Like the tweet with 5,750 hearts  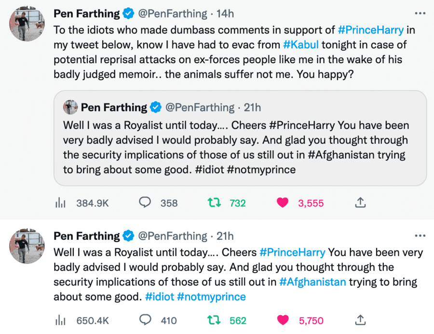[x=283, y=320]
